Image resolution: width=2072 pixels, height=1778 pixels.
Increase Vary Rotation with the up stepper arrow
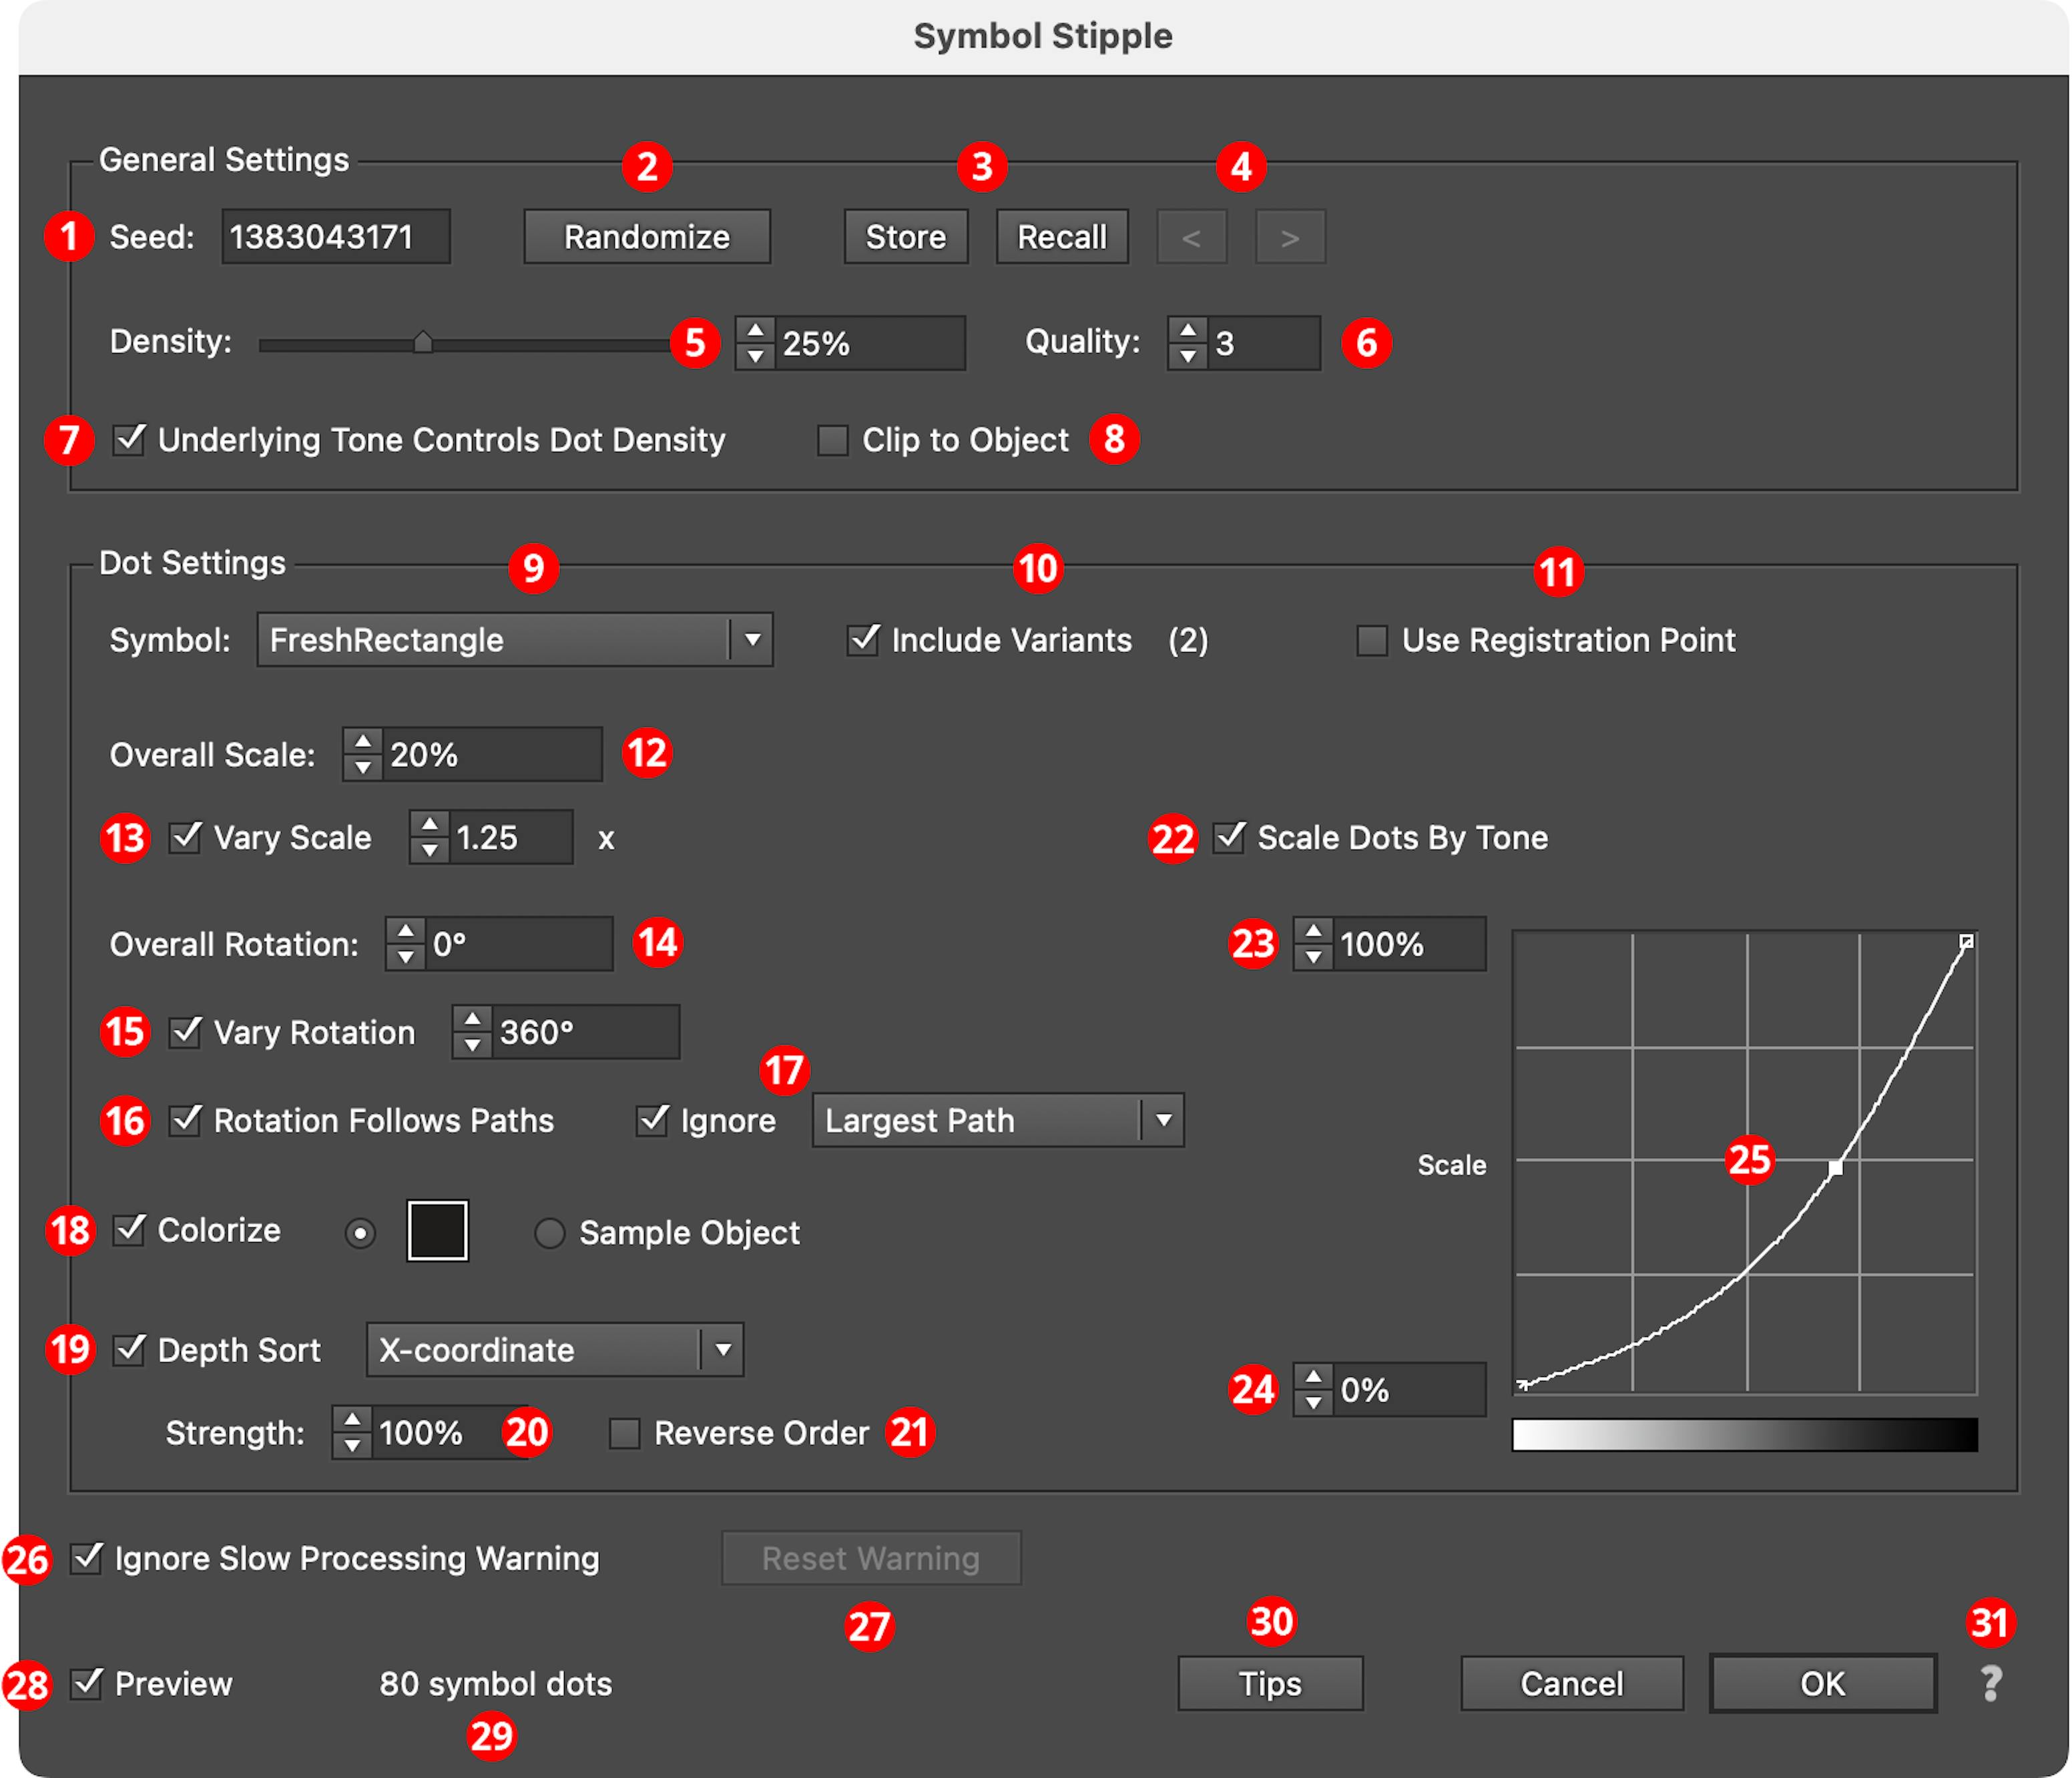(472, 1019)
